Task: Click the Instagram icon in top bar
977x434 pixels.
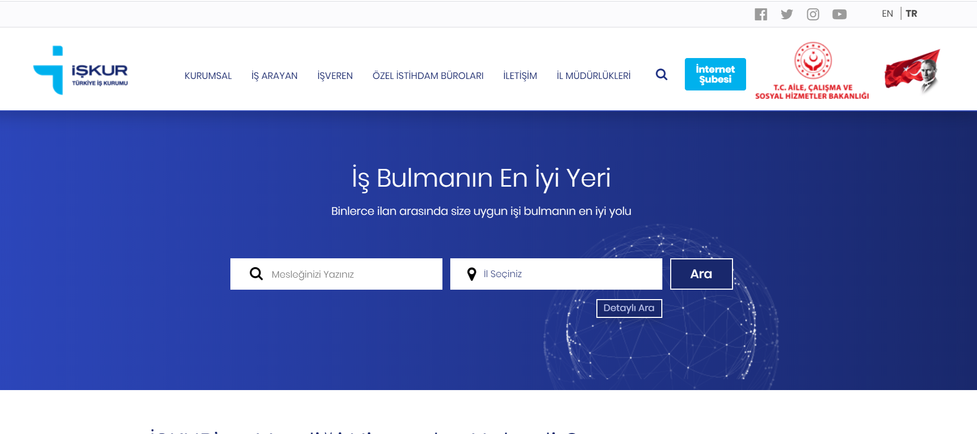Action: click(813, 14)
